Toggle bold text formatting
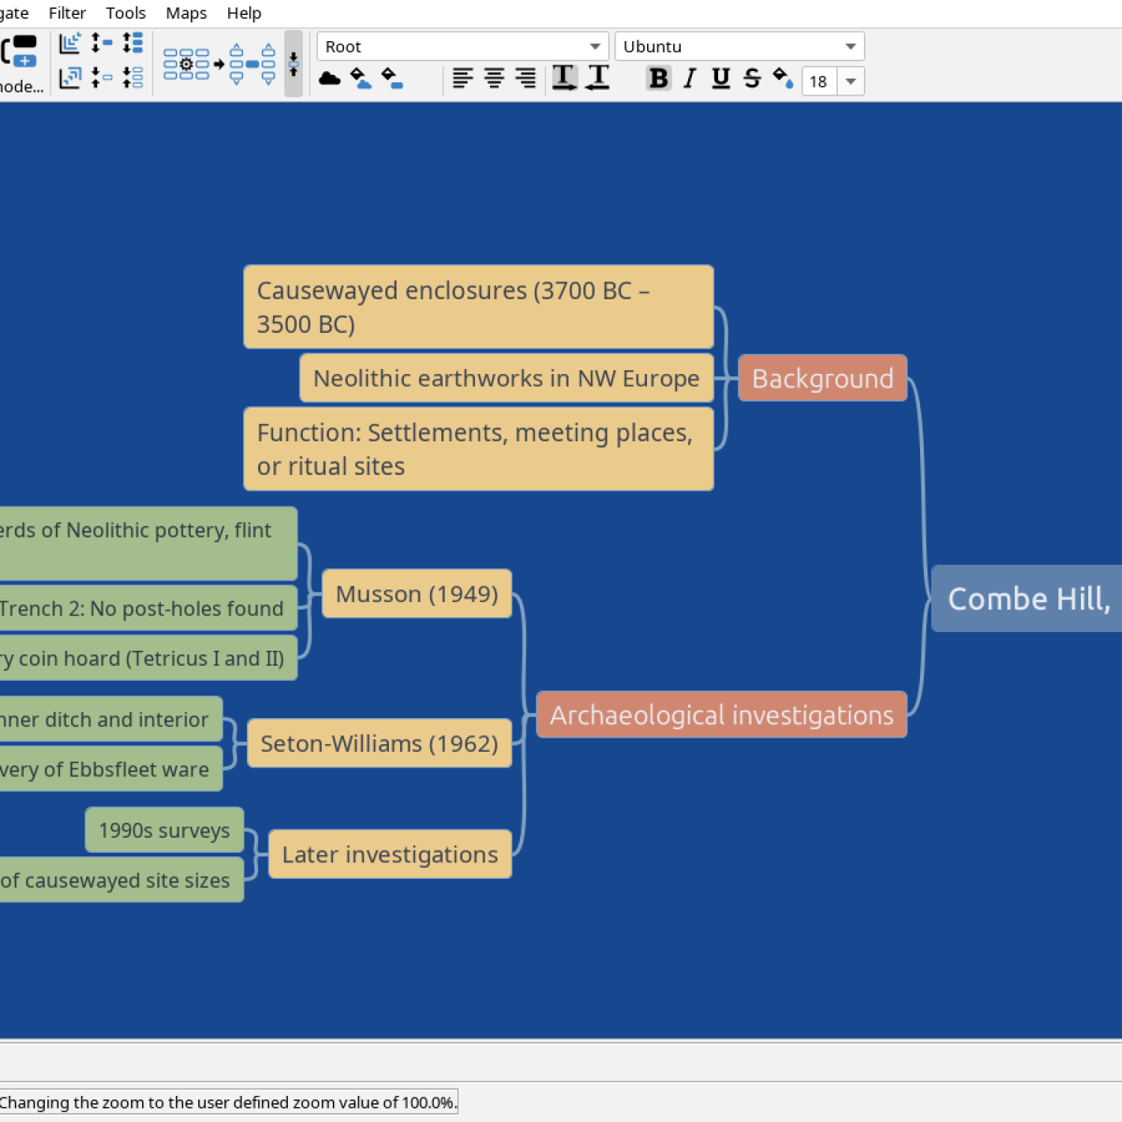Viewport: 1122px width, 1122px height. pyautogui.click(x=658, y=78)
